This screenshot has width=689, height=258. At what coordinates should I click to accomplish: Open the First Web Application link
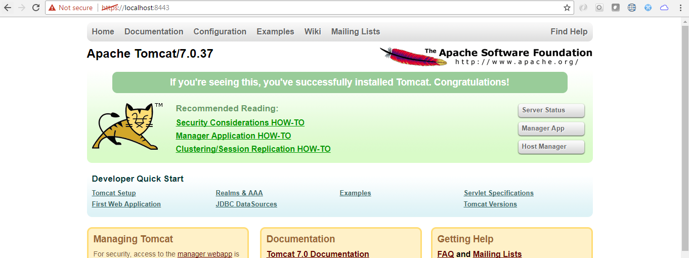[126, 204]
